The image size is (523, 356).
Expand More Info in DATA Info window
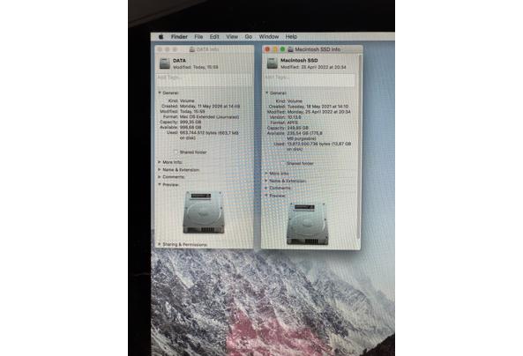click(x=160, y=162)
